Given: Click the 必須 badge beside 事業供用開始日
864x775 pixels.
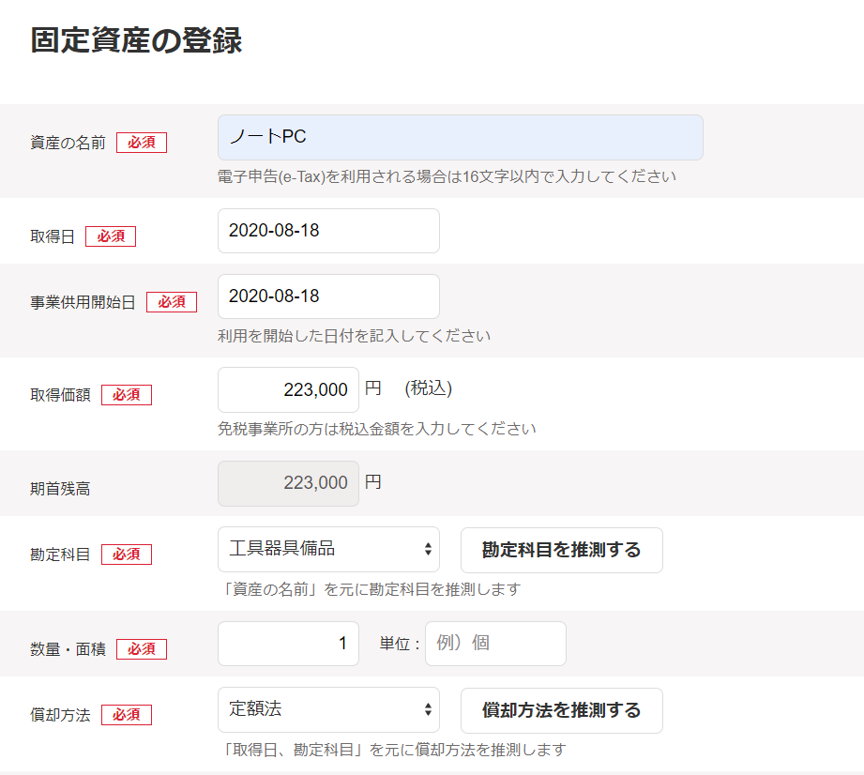Looking at the screenshot, I should tap(172, 302).
